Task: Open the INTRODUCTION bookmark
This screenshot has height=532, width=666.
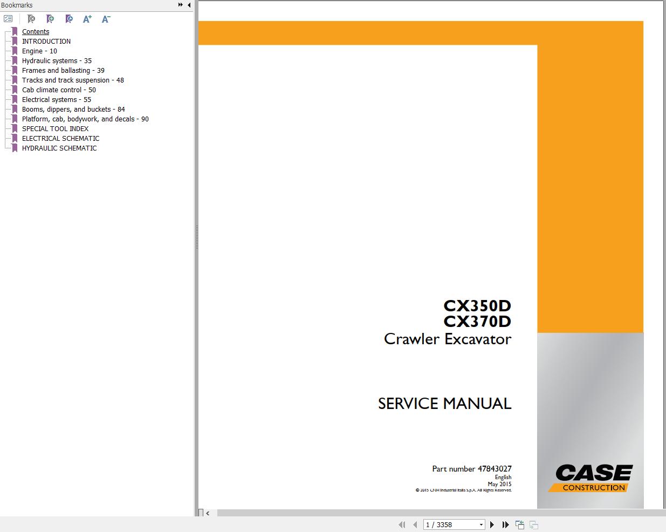Action: [x=46, y=42]
